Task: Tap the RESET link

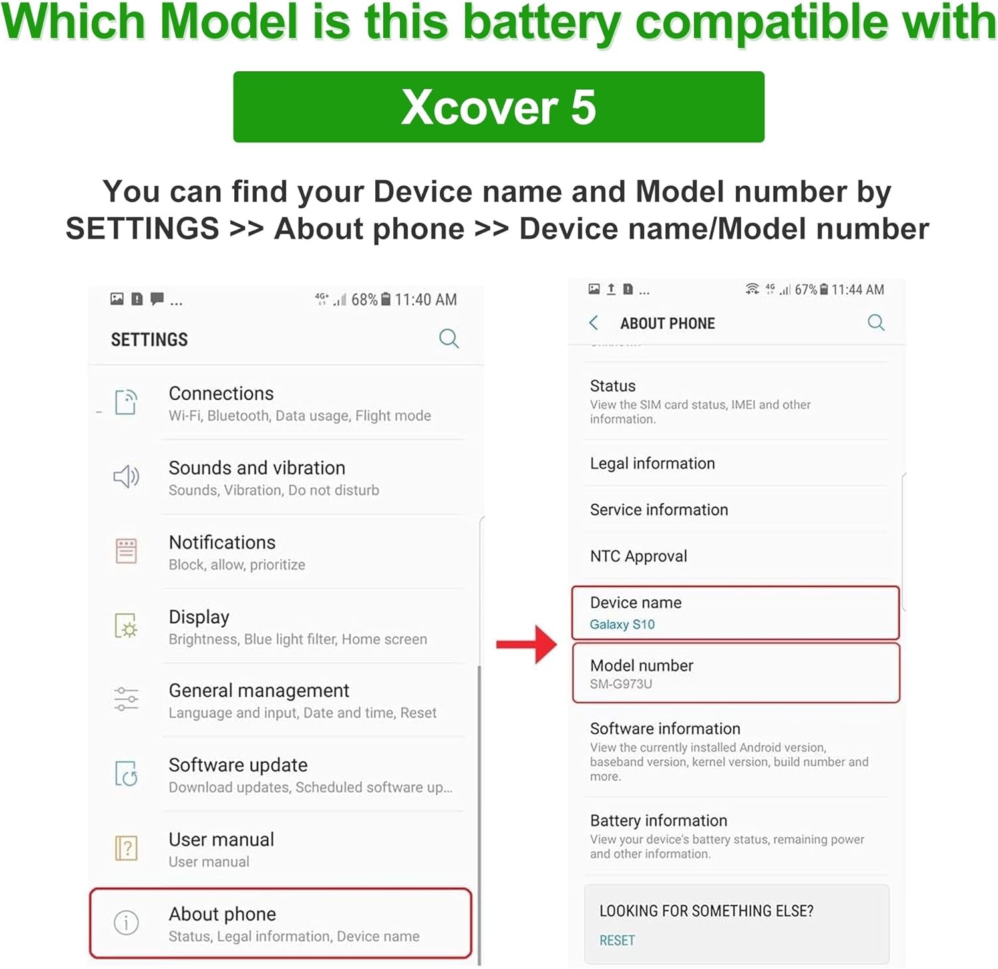Action: pos(617,940)
